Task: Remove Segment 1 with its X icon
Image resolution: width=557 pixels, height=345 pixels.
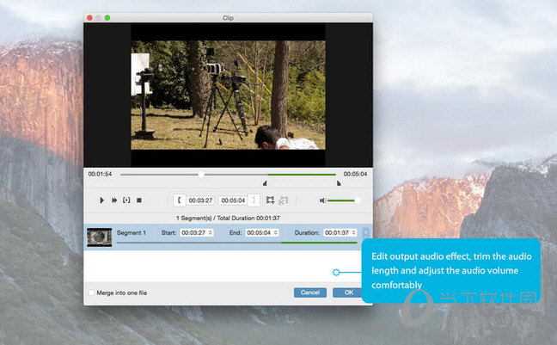Action: pyautogui.click(x=365, y=232)
